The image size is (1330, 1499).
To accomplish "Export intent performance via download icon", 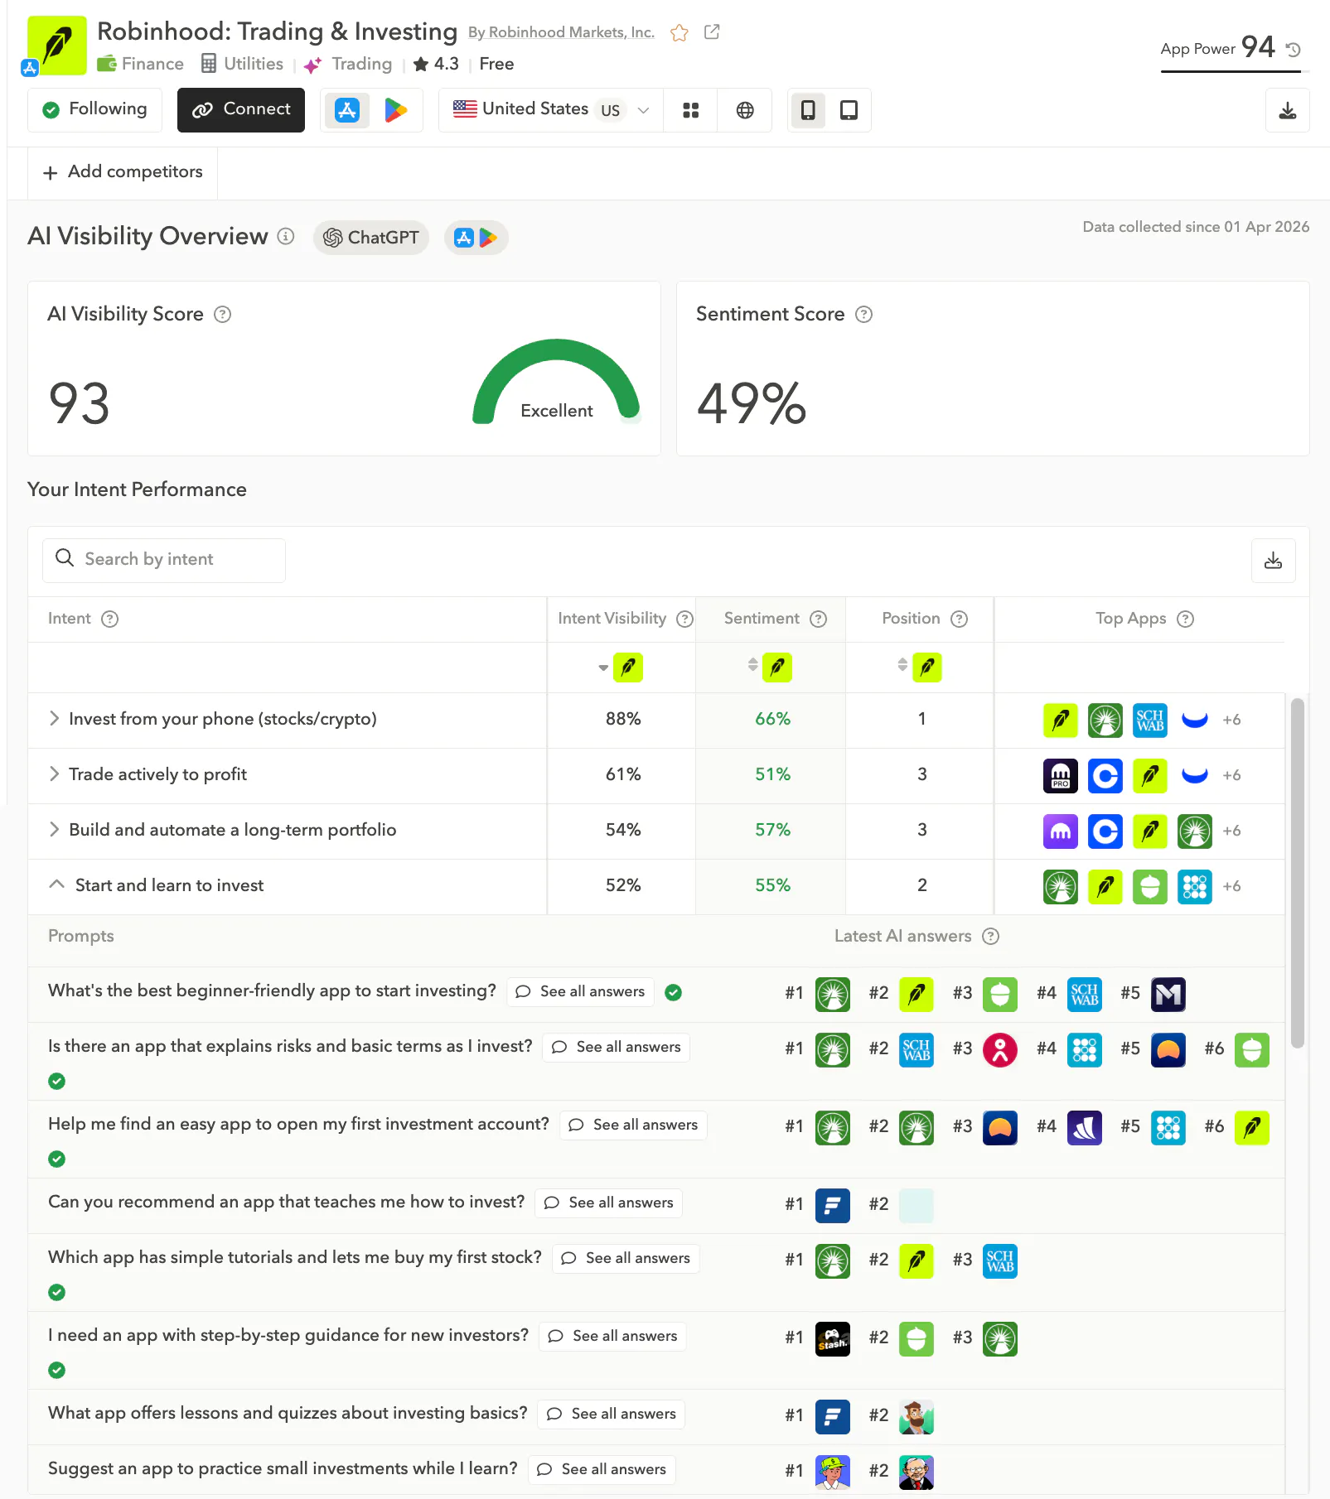I will point(1273,560).
